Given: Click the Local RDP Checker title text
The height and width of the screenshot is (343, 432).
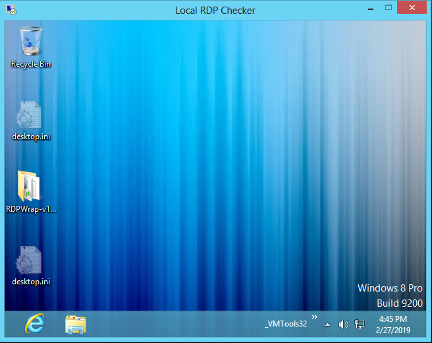Looking at the screenshot, I should pos(215,10).
